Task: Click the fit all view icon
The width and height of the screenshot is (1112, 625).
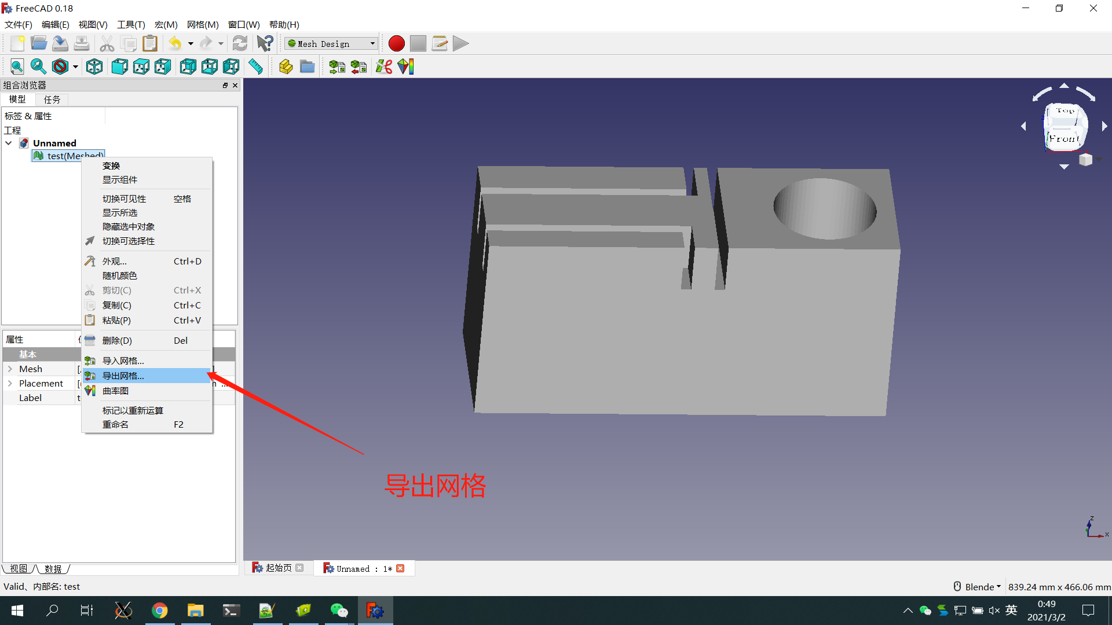Action: [x=17, y=67]
